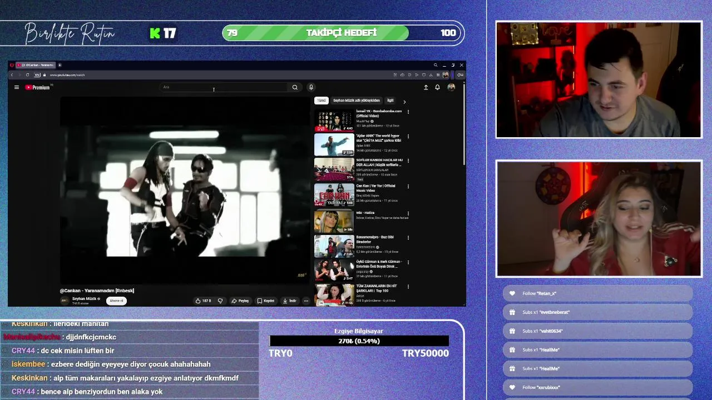Click the Kaydet save button
The height and width of the screenshot is (400, 712).
pos(266,301)
